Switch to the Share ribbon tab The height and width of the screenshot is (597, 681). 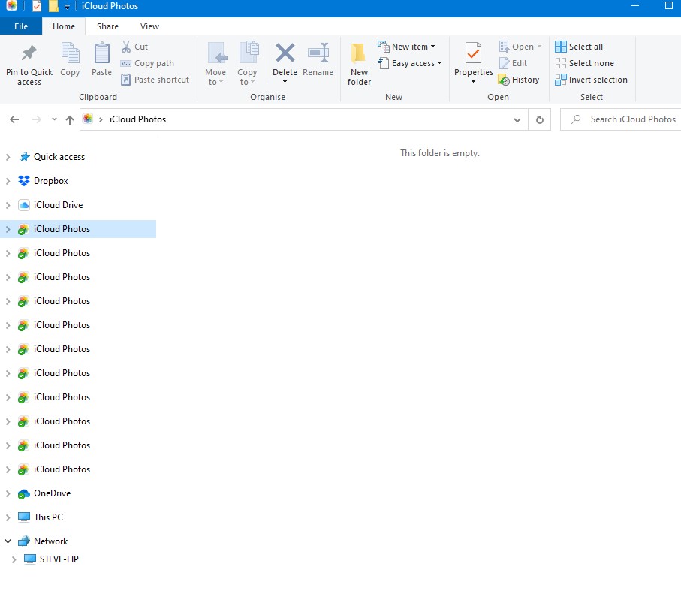pyautogui.click(x=107, y=26)
